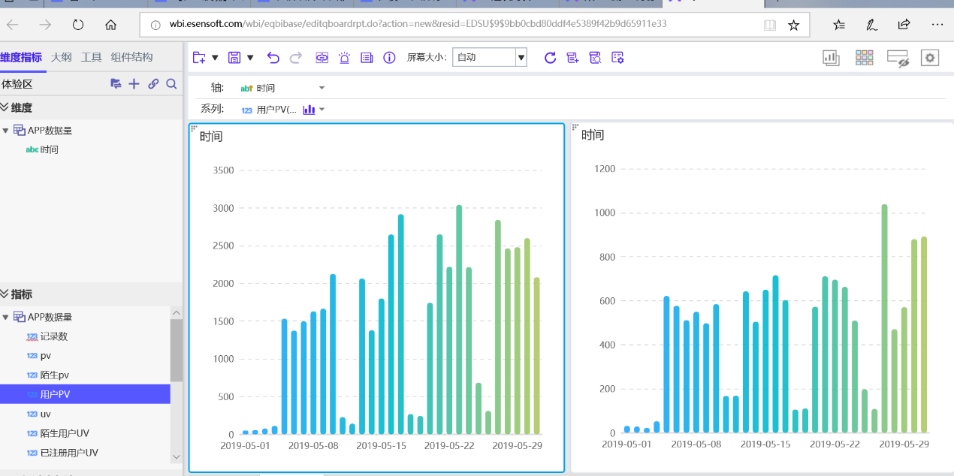Switch to the 大纲 tab
Image resolution: width=954 pixels, height=476 pixels.
click(x=62, y=57)
